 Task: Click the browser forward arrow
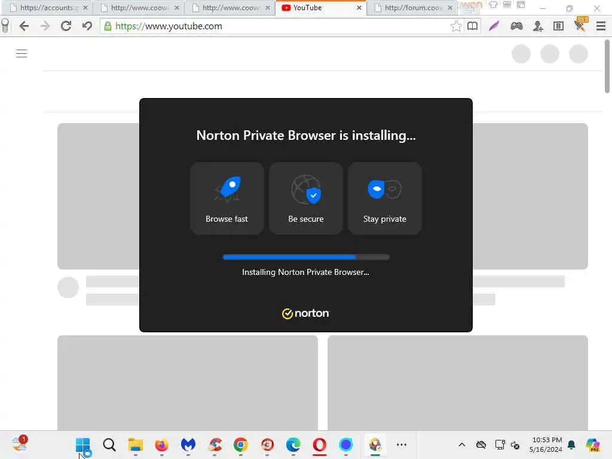45,26
